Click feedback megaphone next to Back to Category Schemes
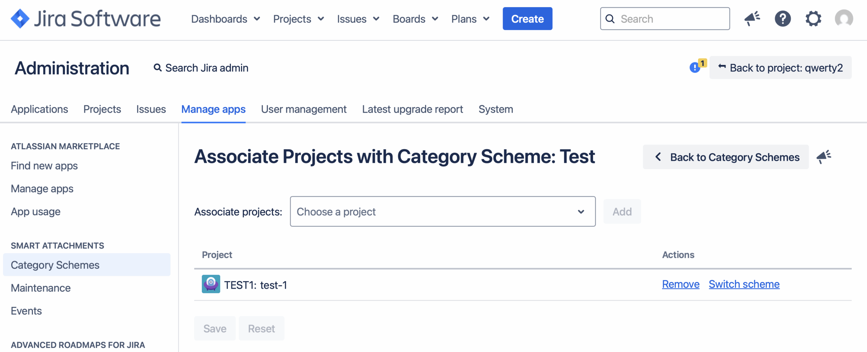Screen dimensions: 867x352 pyautogui.click(x=824, y=157)
